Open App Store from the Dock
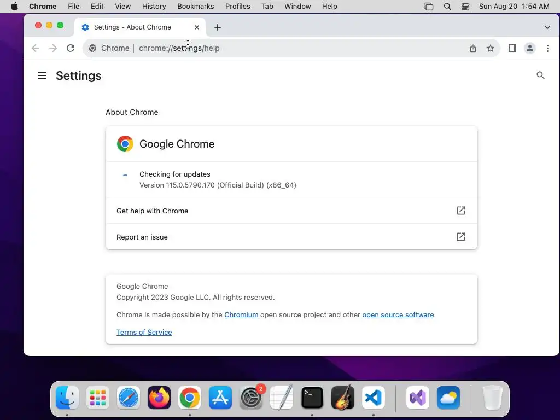The image size is (560, 420). [x=220, y=398]
